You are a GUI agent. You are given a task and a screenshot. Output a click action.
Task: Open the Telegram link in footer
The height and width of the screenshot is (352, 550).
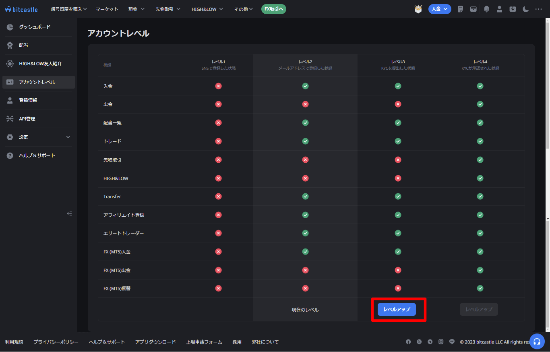430,342
